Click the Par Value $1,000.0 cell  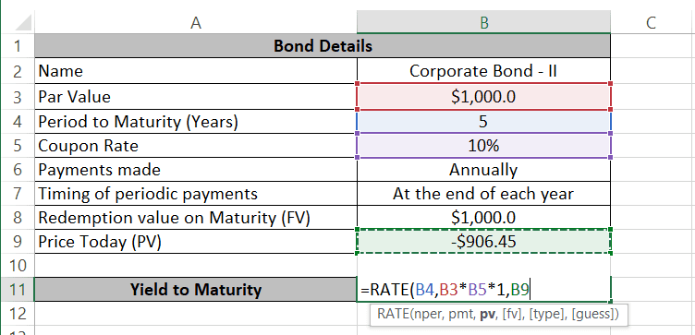click(483, 97)
